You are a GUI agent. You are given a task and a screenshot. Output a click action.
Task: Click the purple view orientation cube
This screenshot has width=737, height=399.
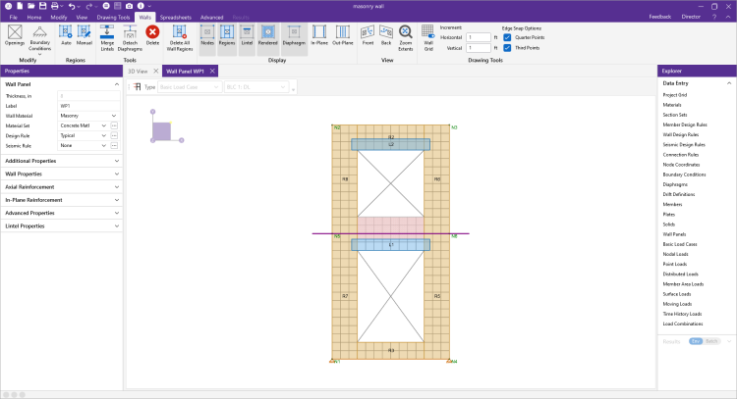[163, 129]
